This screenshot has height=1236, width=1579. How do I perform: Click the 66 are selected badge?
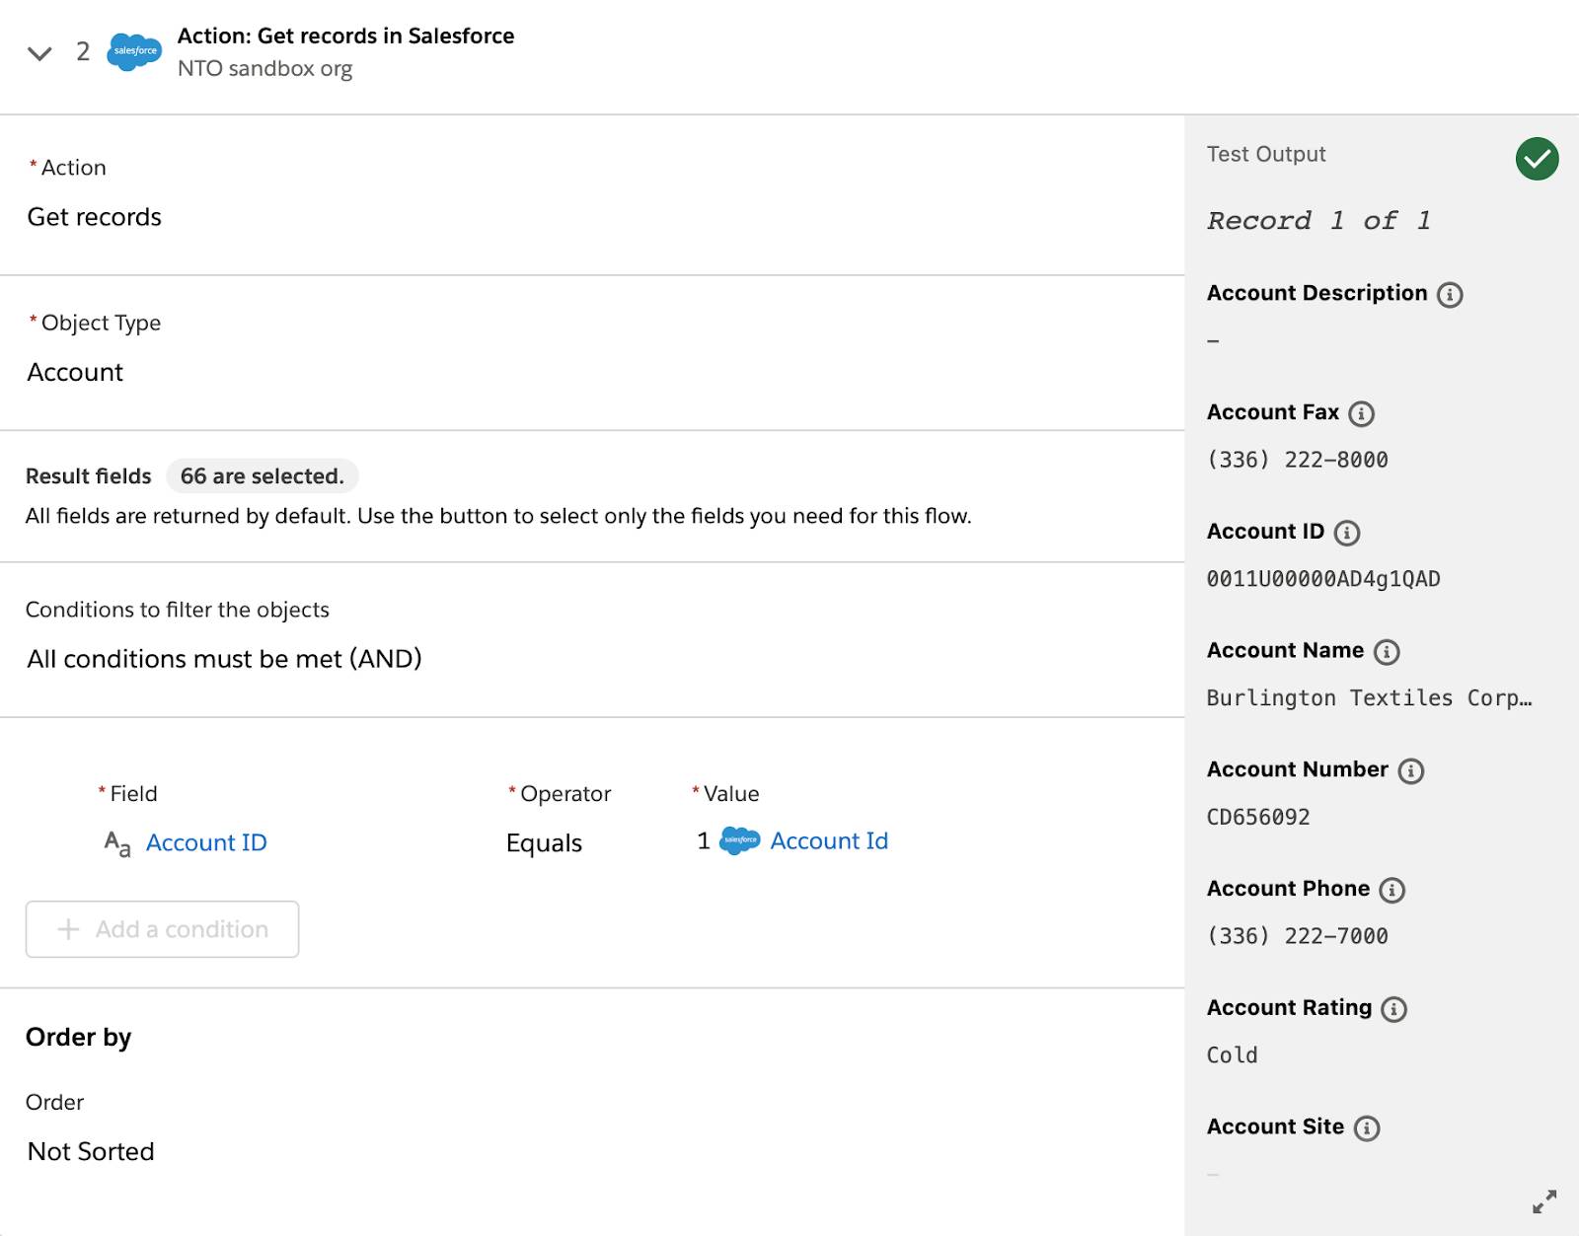tap(262, 476)
